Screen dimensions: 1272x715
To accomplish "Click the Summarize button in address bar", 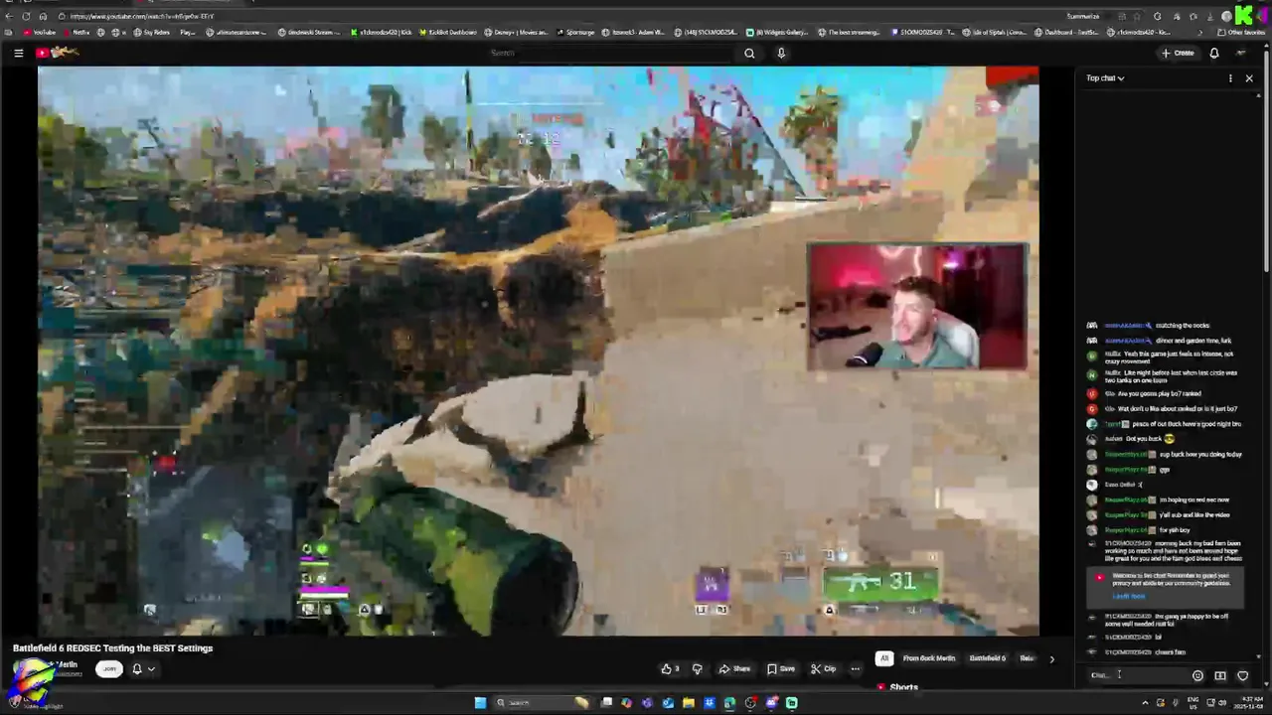I will tap(1083, 16).
